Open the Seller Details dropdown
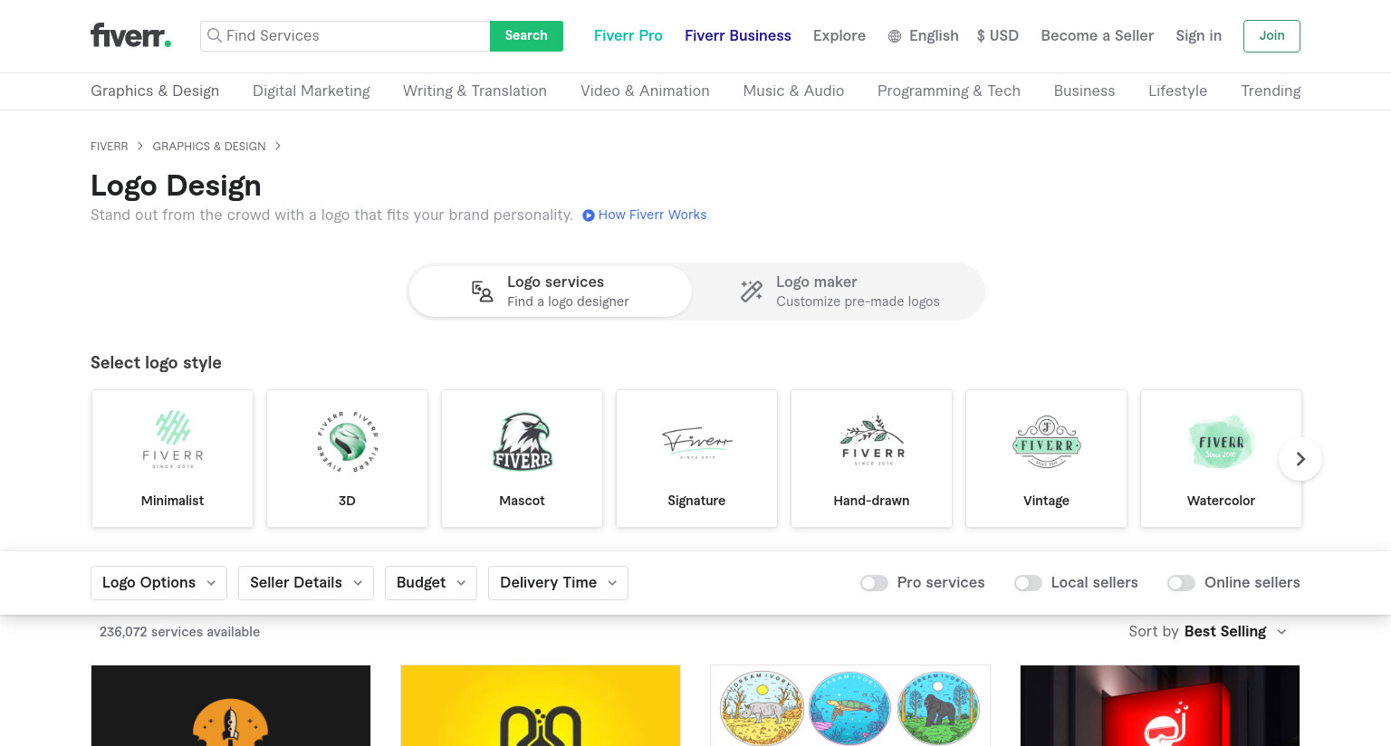Image resolution: width=1391 pixels, height=746 pixels. (306, 583)
